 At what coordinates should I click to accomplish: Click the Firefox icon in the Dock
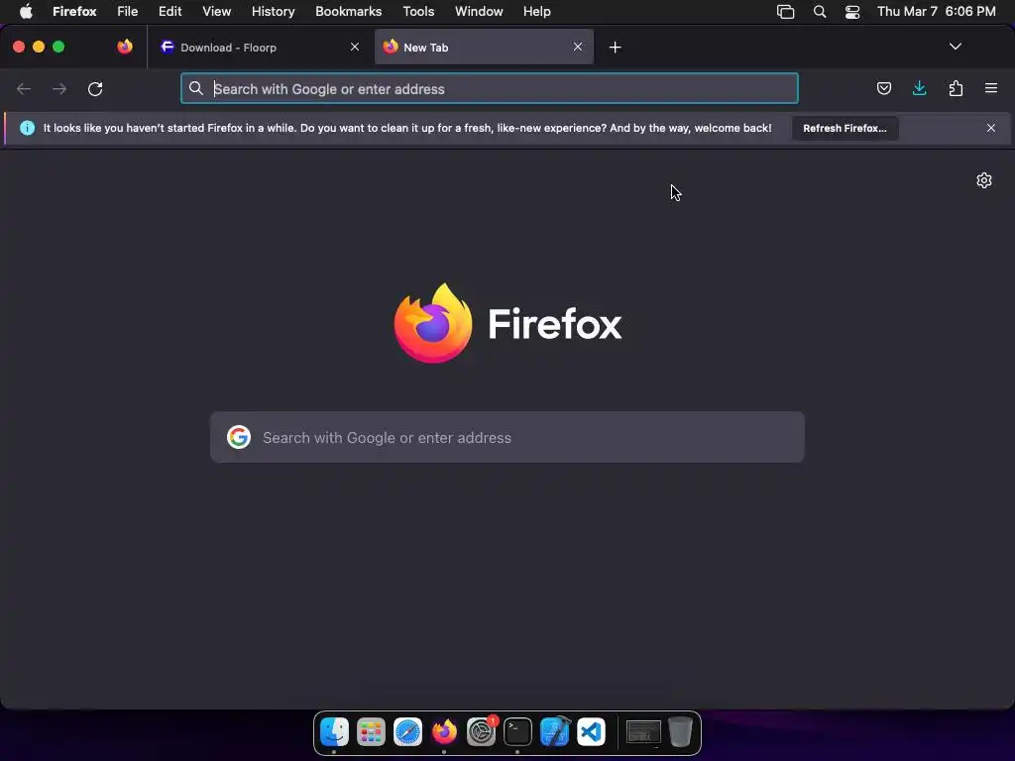(x=444, y=732)
